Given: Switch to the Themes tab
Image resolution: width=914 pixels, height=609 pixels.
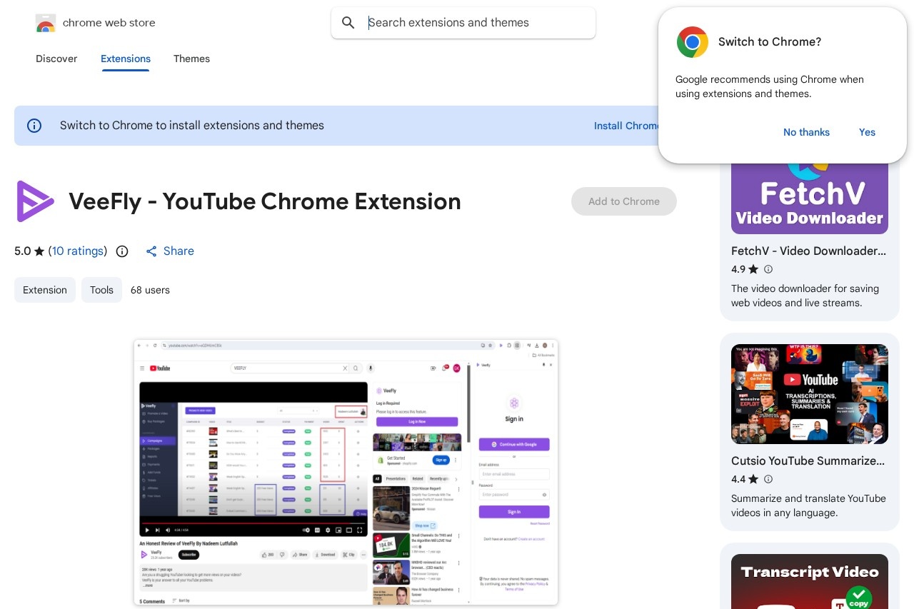Looking at the screenshot, I should [191, 59].
